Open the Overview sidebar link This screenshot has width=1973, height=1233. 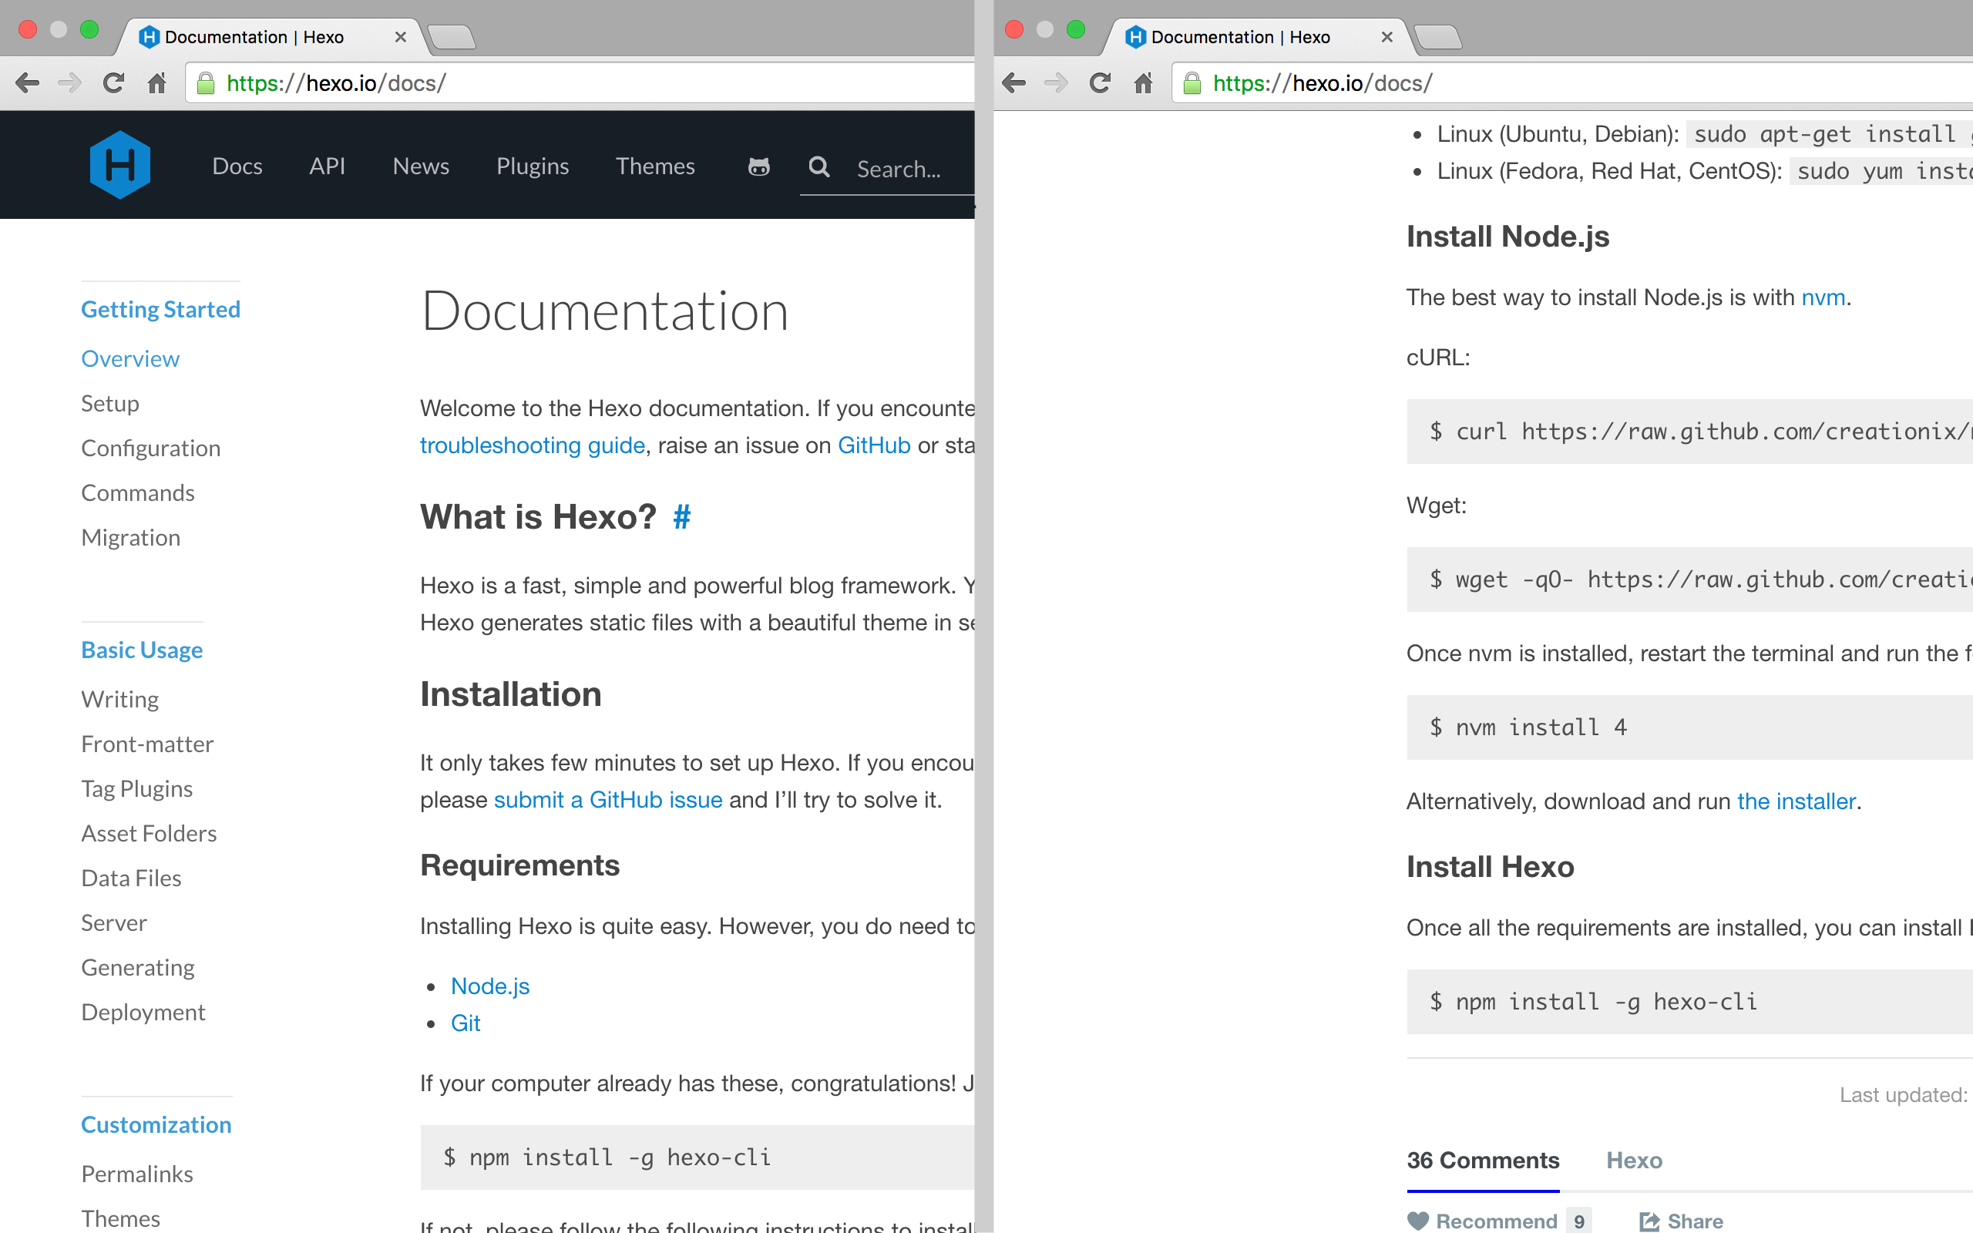pos(130,359)
